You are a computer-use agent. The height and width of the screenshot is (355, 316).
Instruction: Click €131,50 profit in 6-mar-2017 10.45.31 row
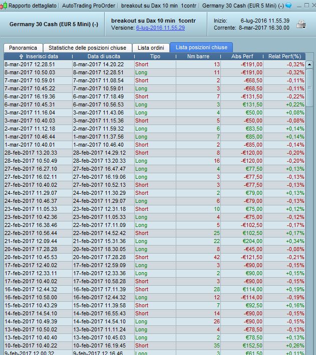click(x=252, y=104)
